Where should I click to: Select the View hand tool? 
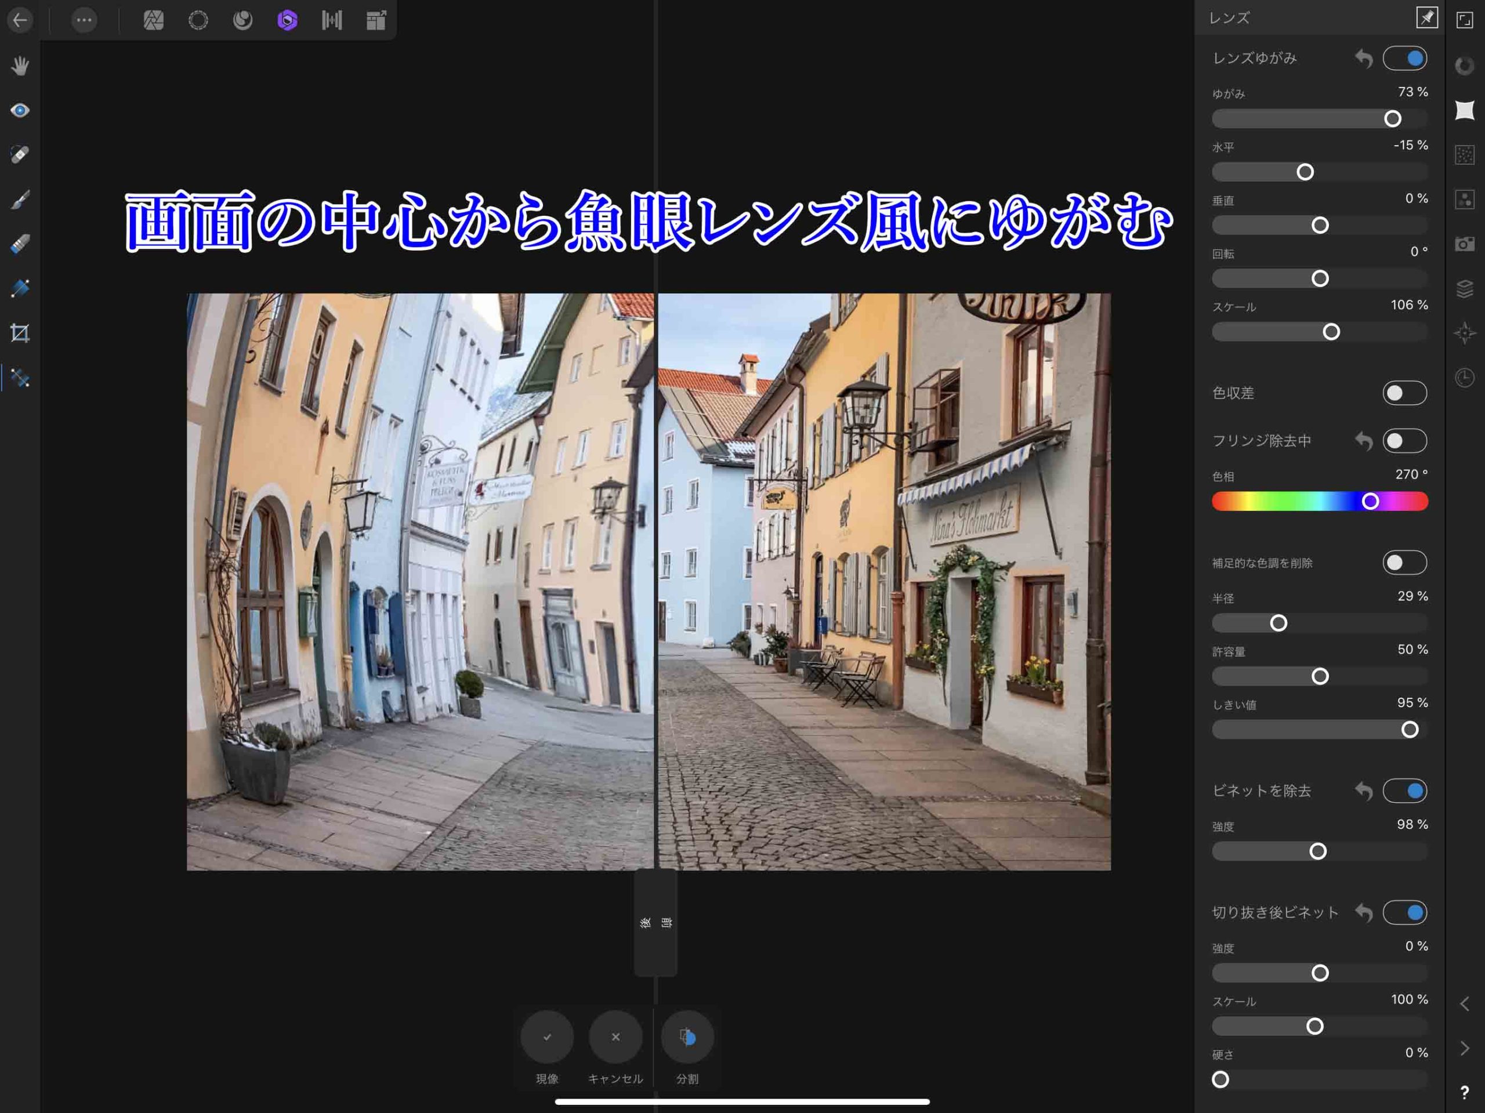pyautogui.click(x=20, y=66)
